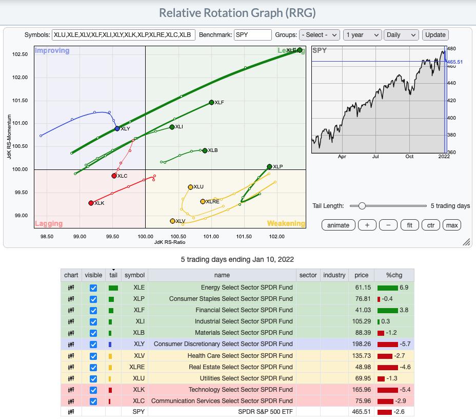Sort table by tail column header
Viewport: 476px width, 420px height.
[113, 275]
